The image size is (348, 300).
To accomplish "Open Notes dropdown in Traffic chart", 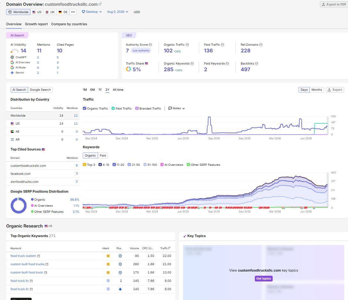I will pos(177,108).
